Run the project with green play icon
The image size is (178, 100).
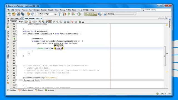tap(69, 14)
